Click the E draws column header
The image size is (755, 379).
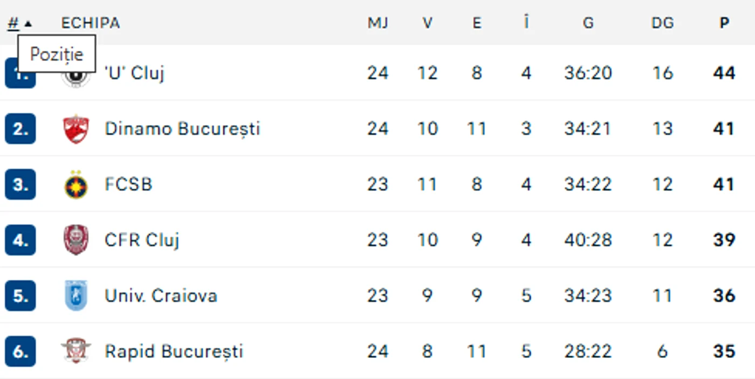(x=477, y=23)
